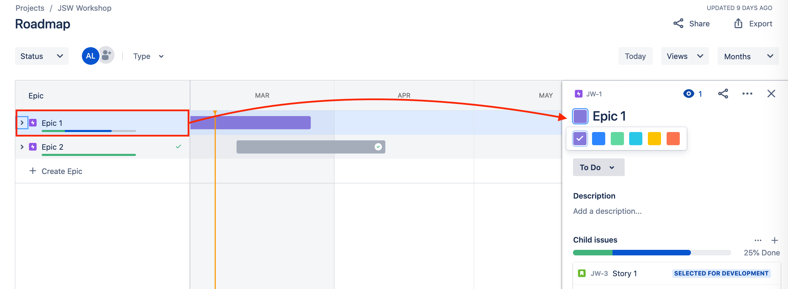Click the Today button
788x289 pixels.
point(635,56)
